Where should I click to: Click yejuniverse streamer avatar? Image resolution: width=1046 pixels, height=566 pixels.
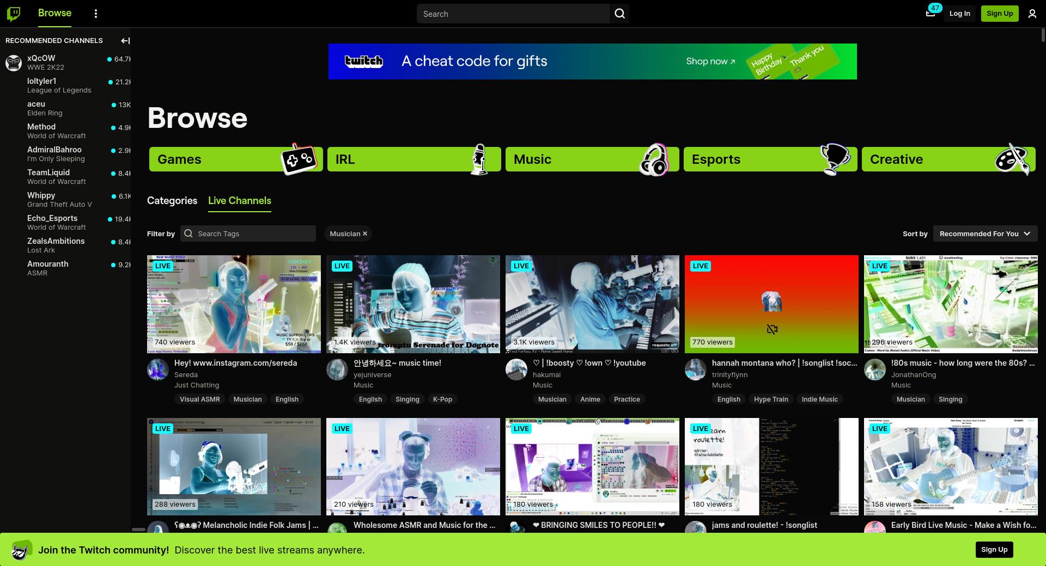[x=337, y=370]
